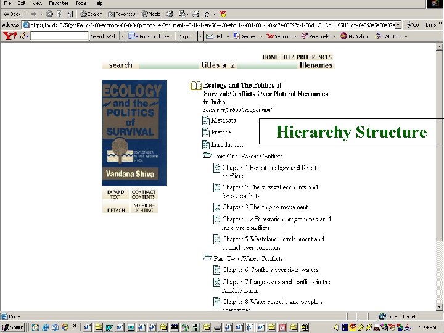Click the Stop loading icon
The width and height of the screenshot is (444, 333).
[49, 14]
